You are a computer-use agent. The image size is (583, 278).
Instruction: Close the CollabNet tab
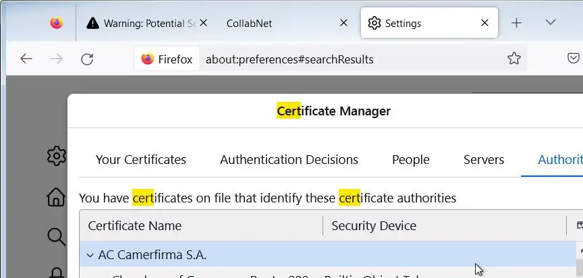343,23
